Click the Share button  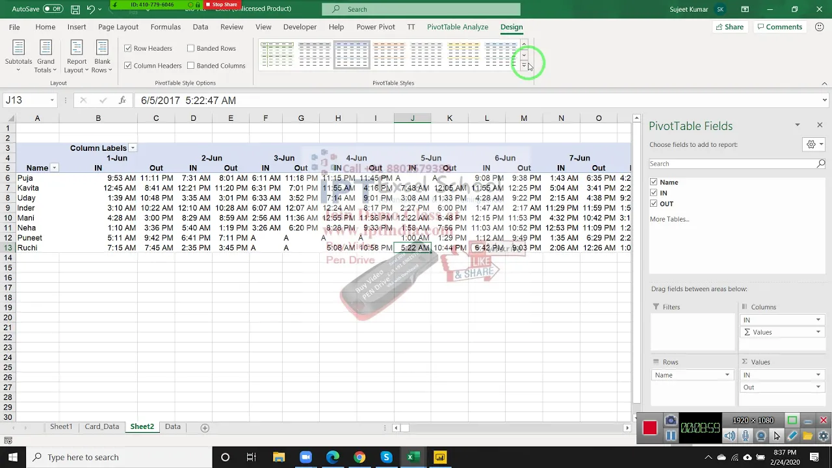(x=729, y=27)
